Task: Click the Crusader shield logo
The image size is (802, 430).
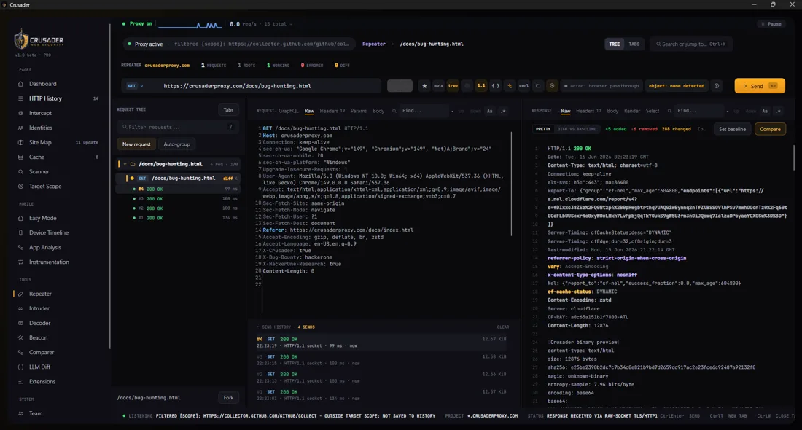Action: click(21, 40)
